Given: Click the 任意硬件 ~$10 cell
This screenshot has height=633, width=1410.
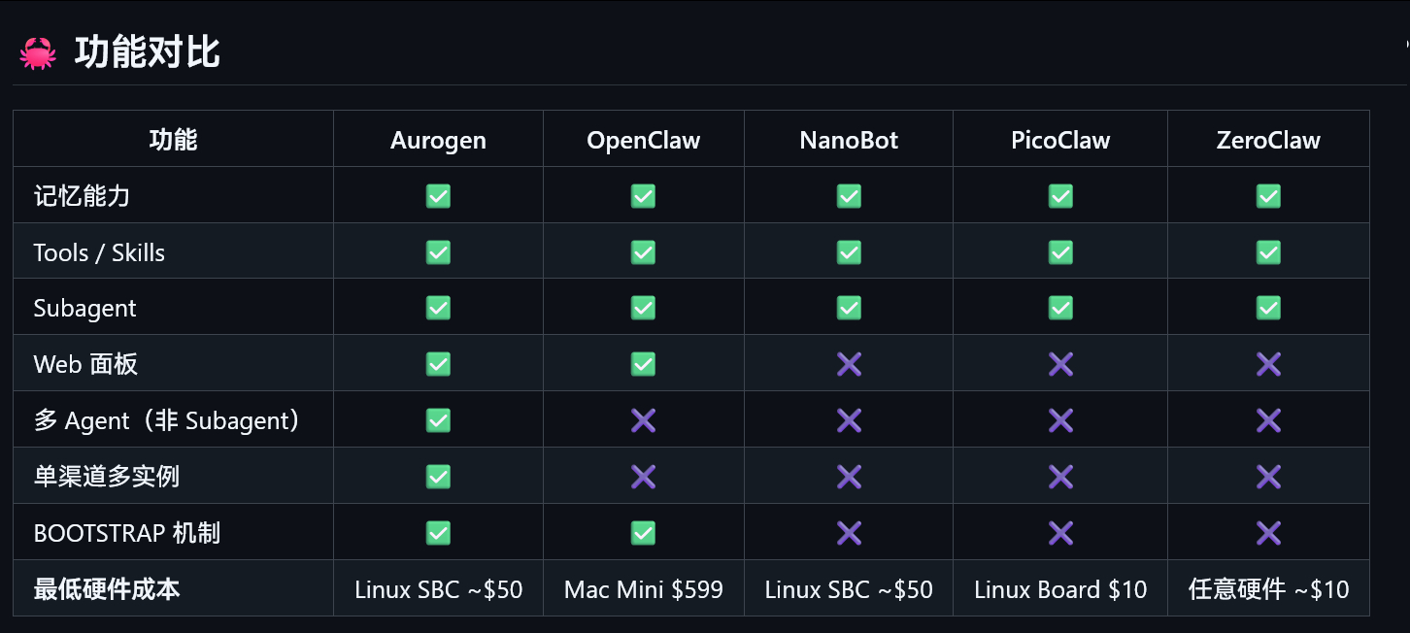Looking at the screenshot, I should pos(1268,589).
